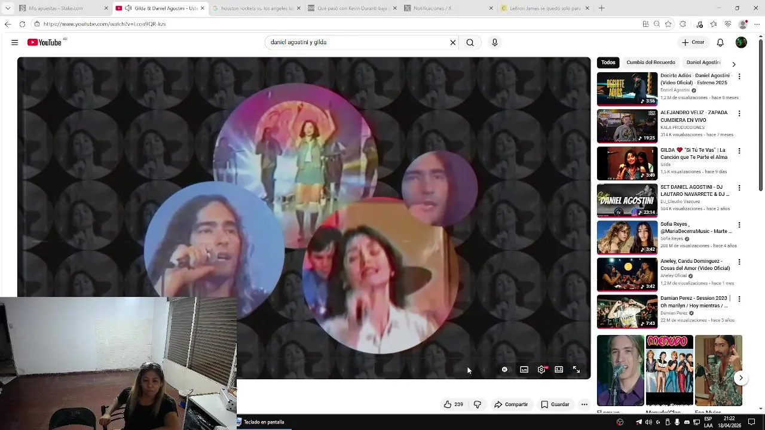Click the browser address bar URL
The width and height of the screenshot is (765, 430).
(105, 24)
